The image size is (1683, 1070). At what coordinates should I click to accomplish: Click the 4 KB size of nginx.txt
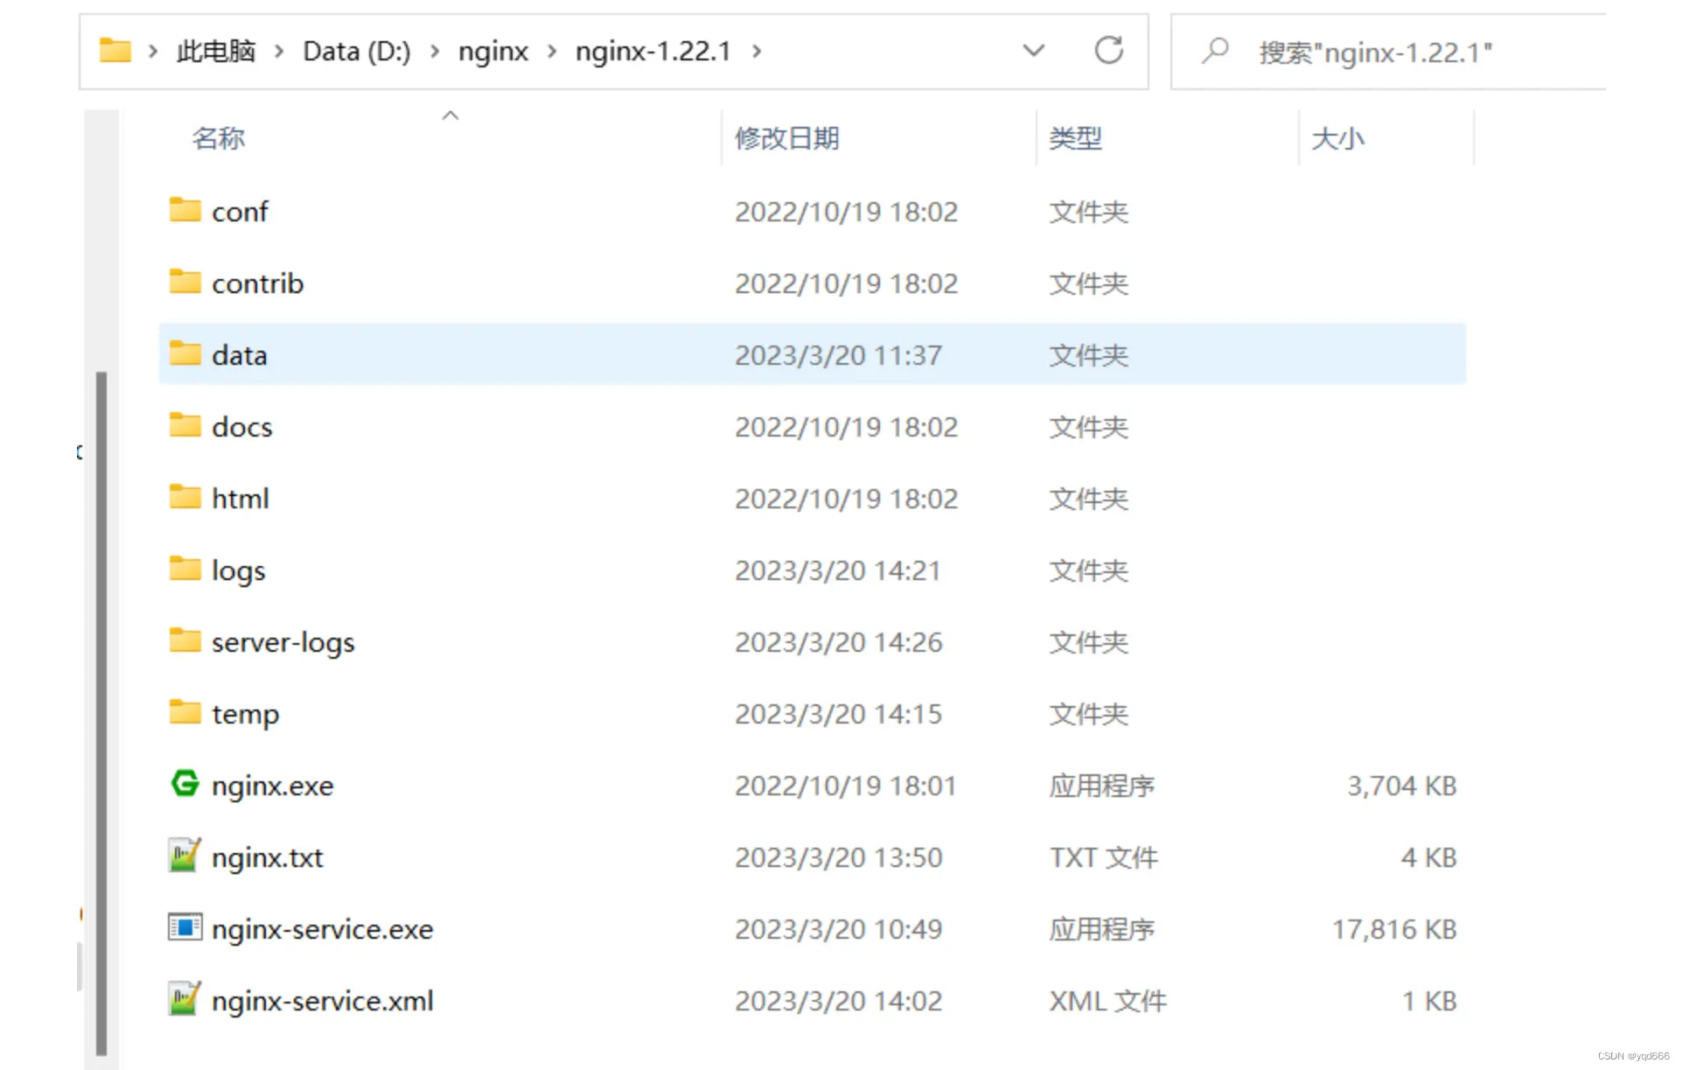tap(1428, 857)
